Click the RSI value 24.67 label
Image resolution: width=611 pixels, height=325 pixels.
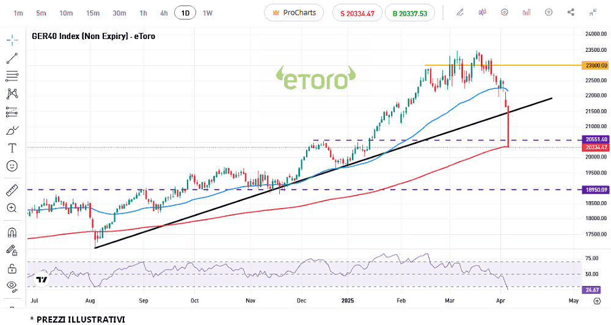click(592, 290)
